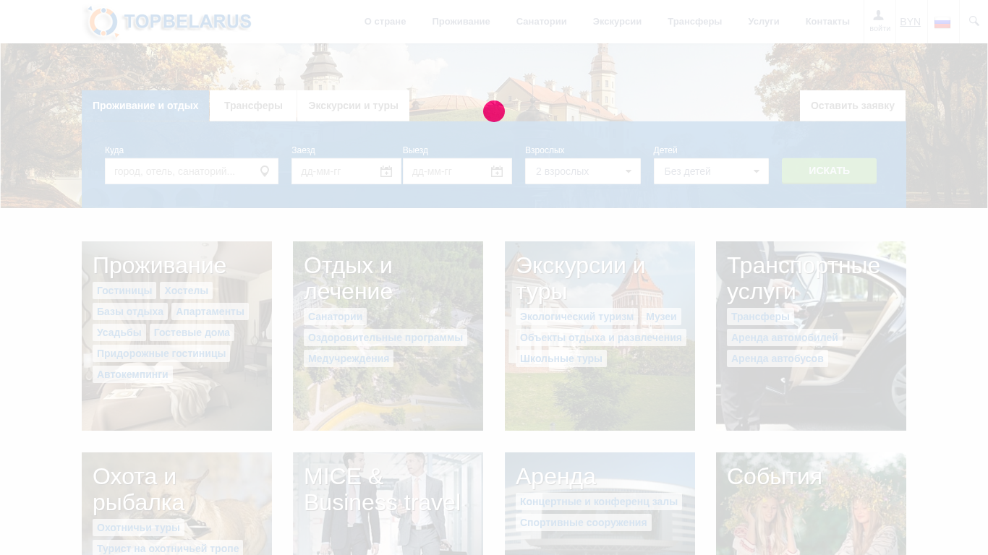This screenshot has height=555, width=988.
Task: Click the Куда destination input field
Action: tap(181, 171)
